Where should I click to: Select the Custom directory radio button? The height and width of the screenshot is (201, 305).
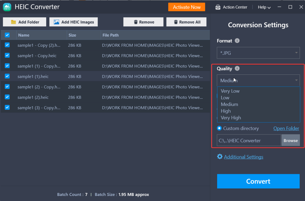(219, 128)
